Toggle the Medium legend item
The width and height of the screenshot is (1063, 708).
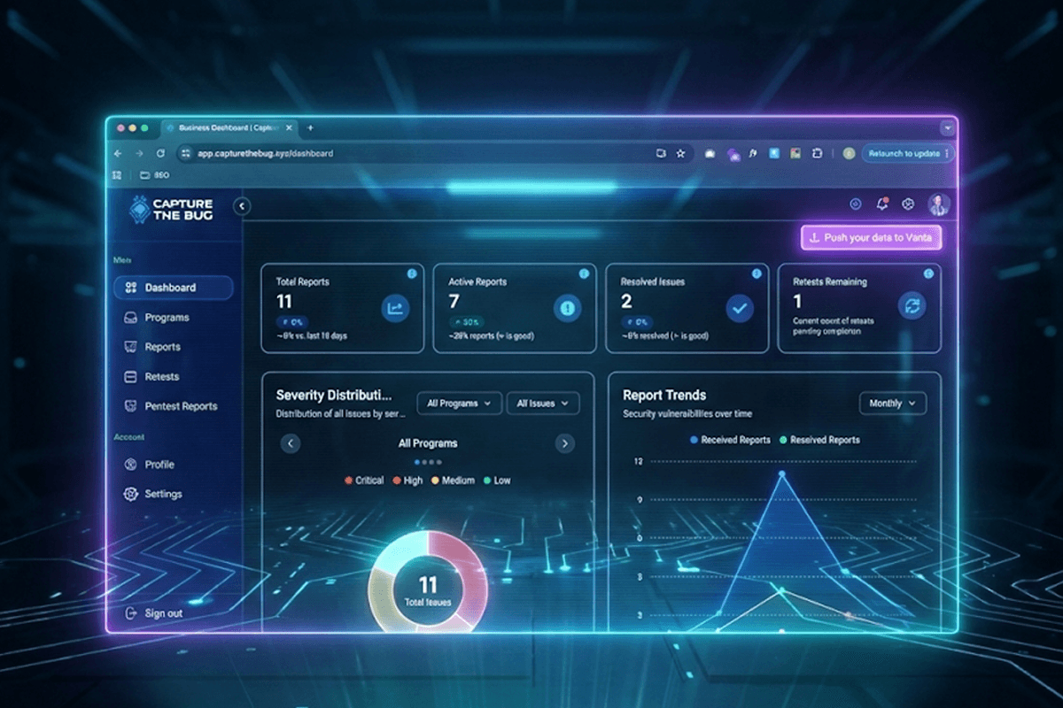(454, 481)
